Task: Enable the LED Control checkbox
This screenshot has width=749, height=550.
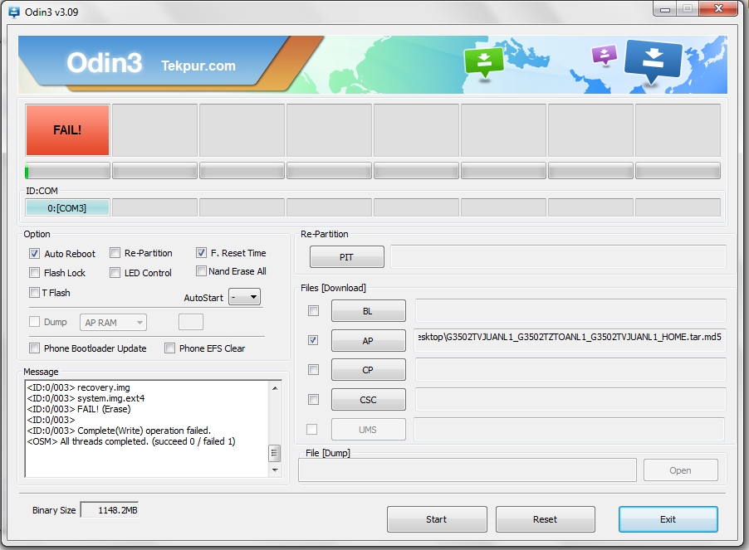Action: tap(115, 272)
